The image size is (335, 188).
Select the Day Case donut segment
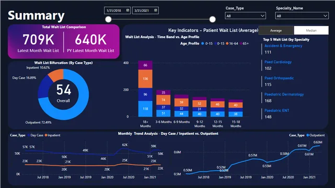[x=44, y=87]
